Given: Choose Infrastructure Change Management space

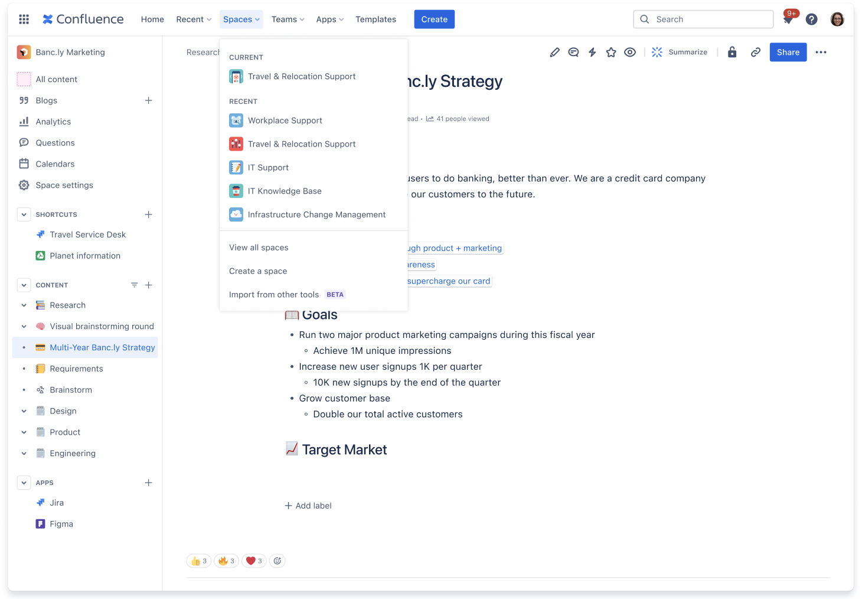Looking at the screenshot, I should tap(314, 214).
